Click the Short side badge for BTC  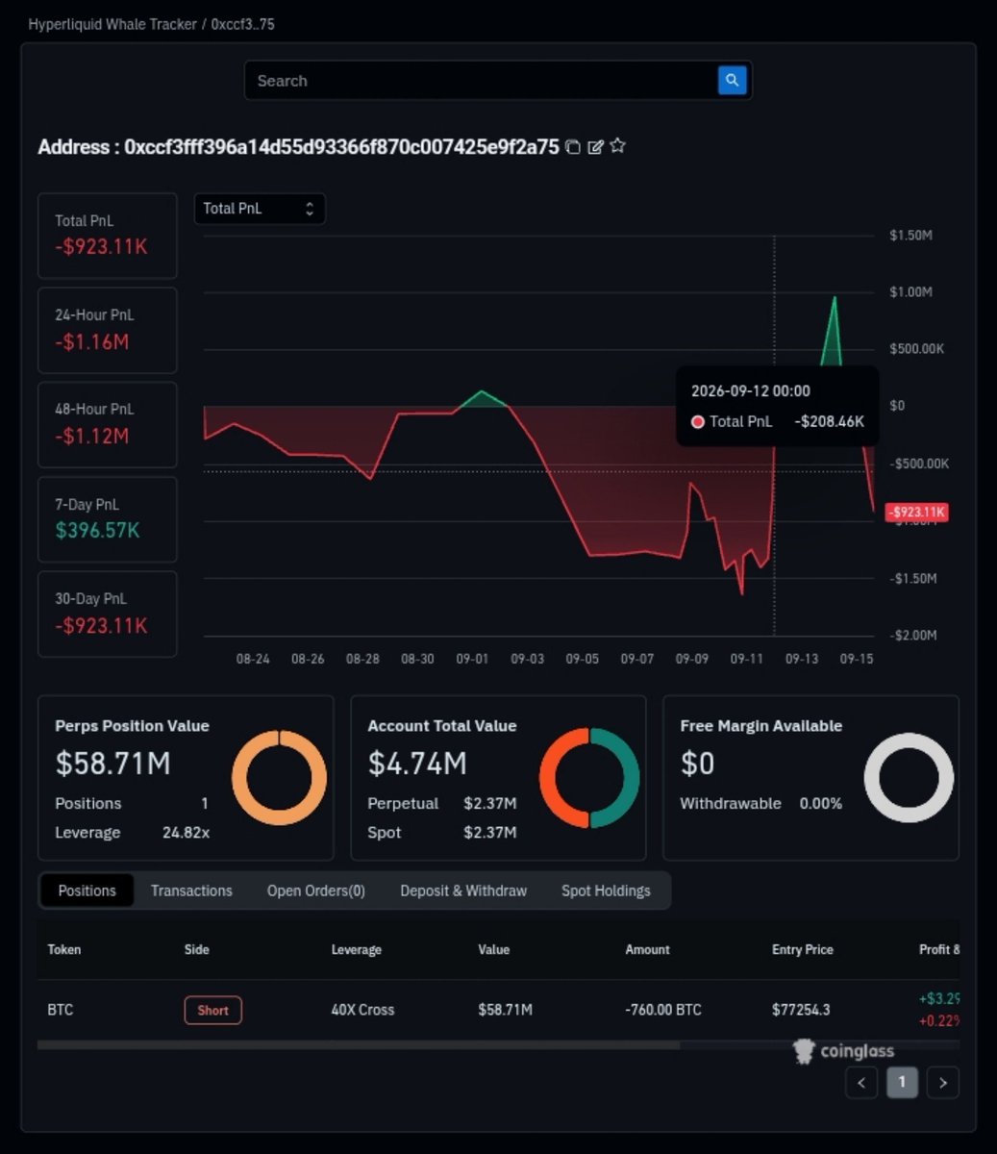tap(212, 1010)
